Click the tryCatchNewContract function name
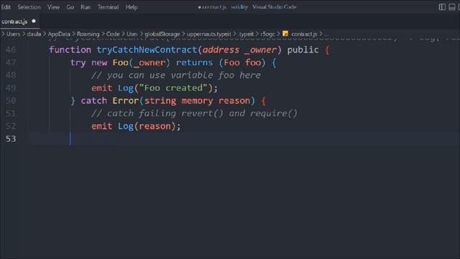The image size is (460, 259). 147,50
